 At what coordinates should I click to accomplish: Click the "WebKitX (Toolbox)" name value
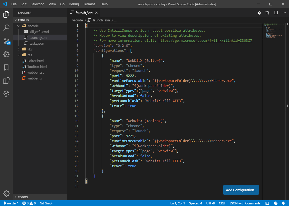(145, 121)
